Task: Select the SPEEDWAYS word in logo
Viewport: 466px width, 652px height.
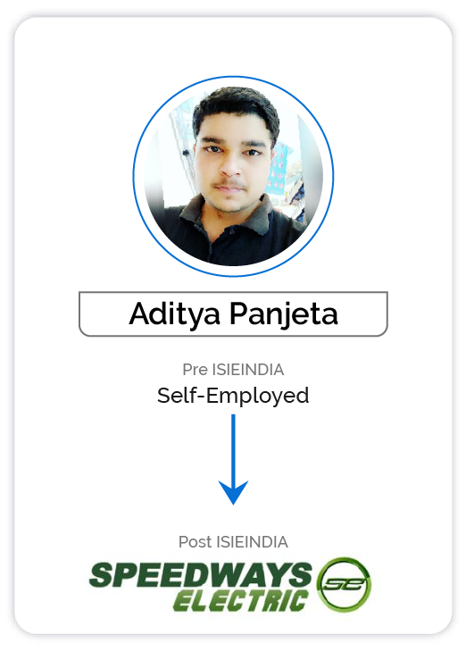Action: pos(200,574)
